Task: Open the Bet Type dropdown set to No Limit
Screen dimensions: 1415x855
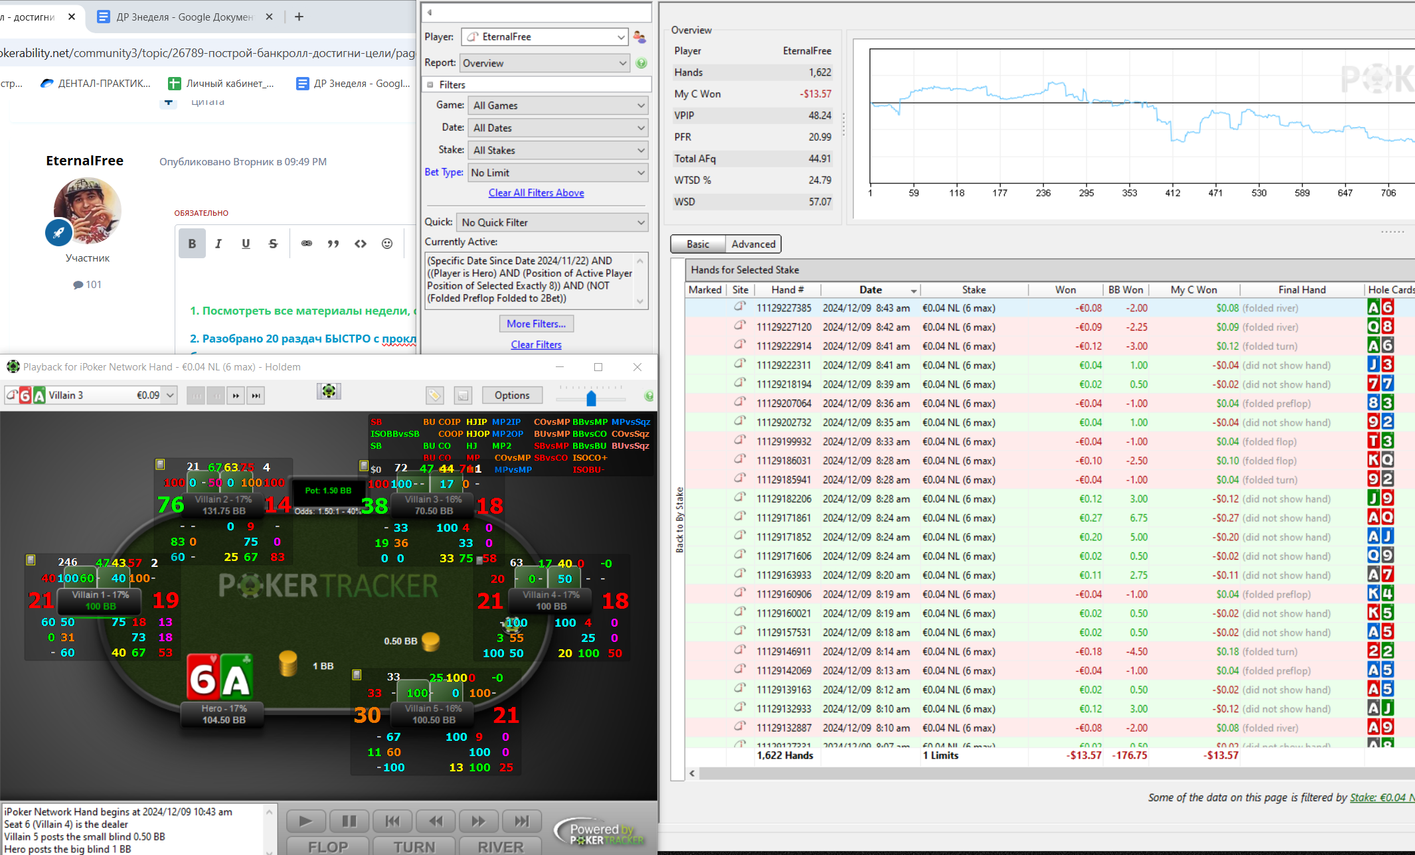Action: [558, 173]
